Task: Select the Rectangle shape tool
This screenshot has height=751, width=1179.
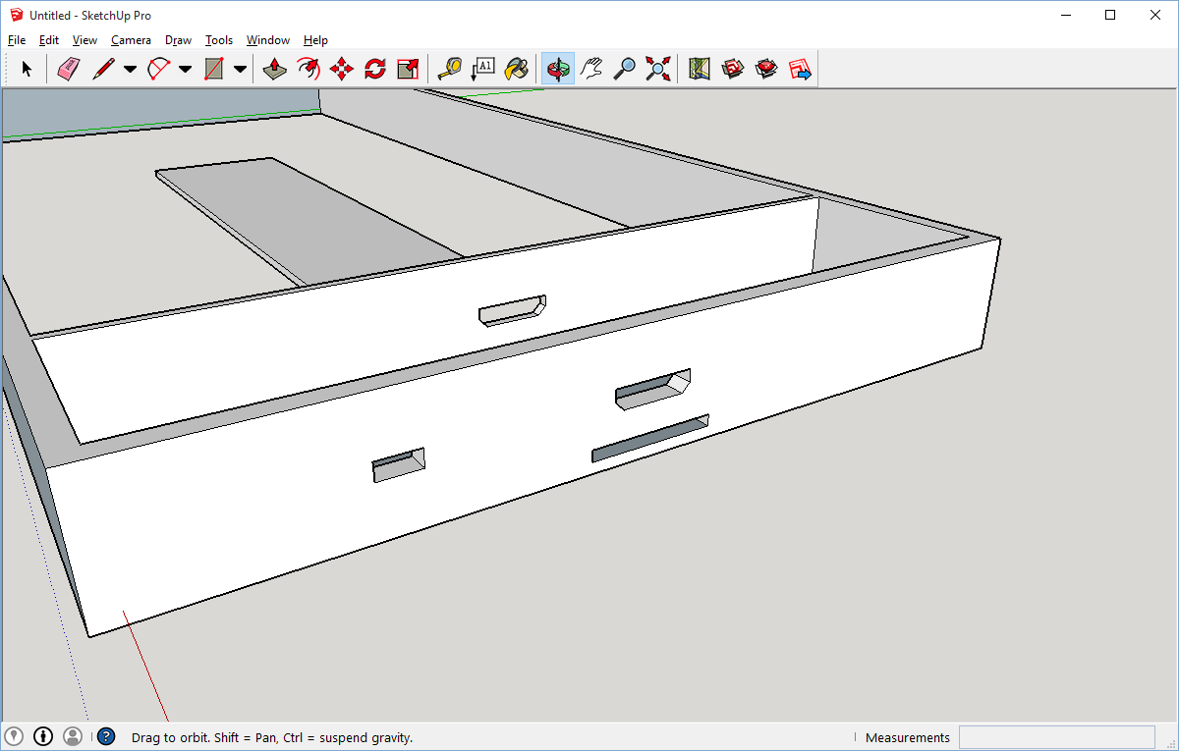Action: pyautogui.click(x=213, y=69)
